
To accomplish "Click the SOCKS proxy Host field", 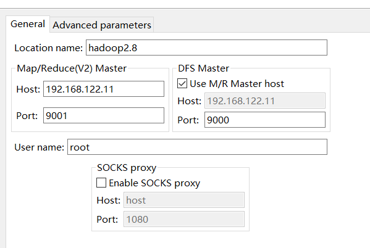I will point(184,200).
